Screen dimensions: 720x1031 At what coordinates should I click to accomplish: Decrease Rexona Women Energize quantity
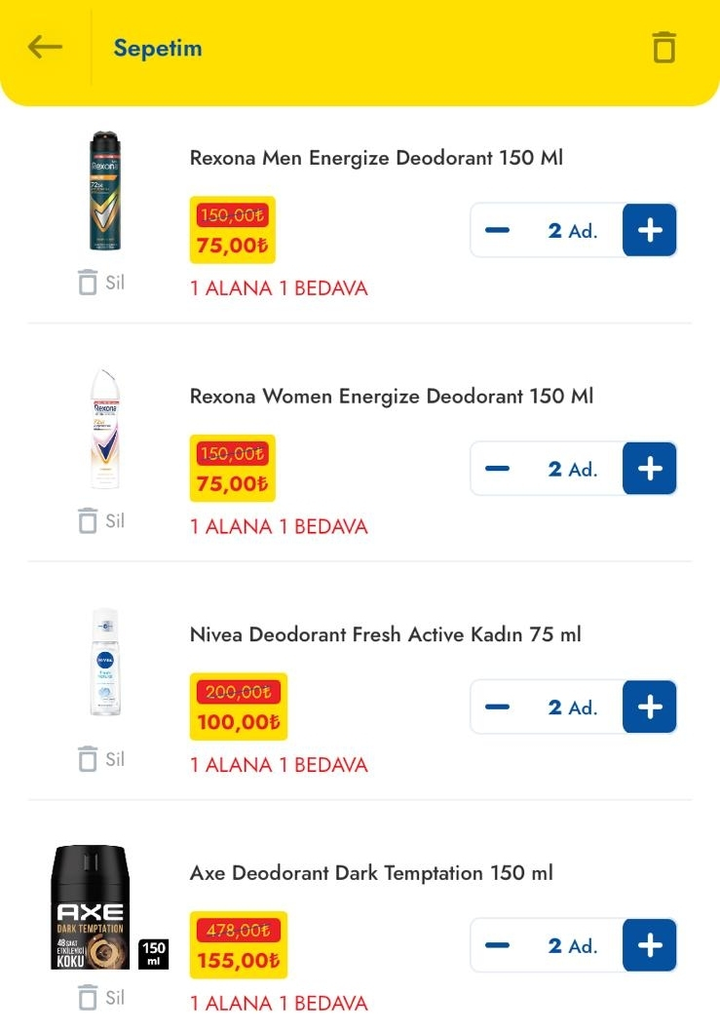pyautogui.click(x=497, y=469)
